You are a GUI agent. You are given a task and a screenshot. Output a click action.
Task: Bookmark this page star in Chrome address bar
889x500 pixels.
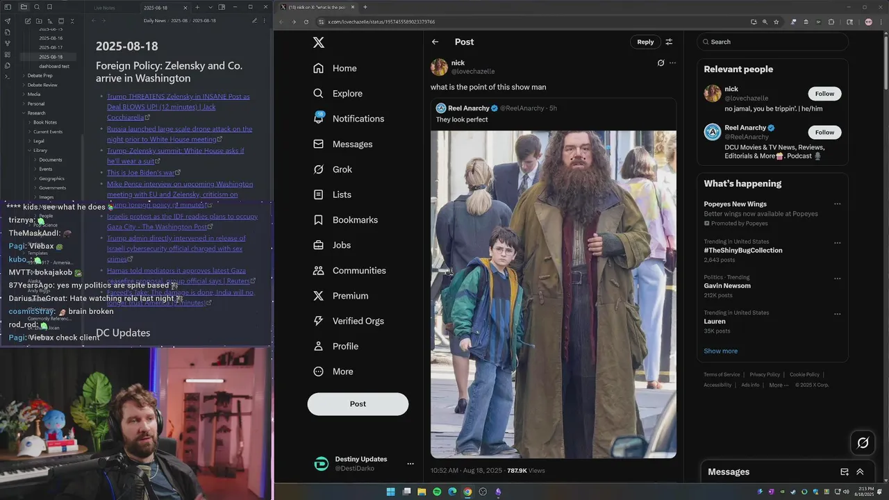tap(776, 22)
